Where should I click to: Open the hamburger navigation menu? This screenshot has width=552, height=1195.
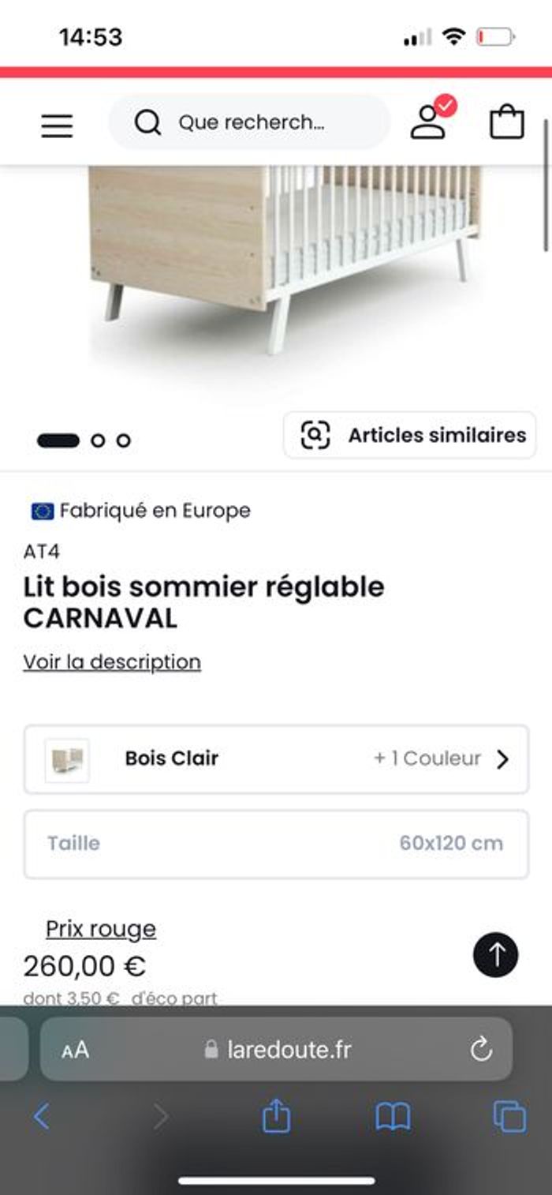[x=57, y=125]
